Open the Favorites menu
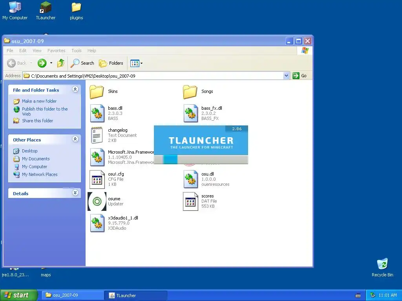The width and height of the screenshot is (402, 301). [57, 51]
